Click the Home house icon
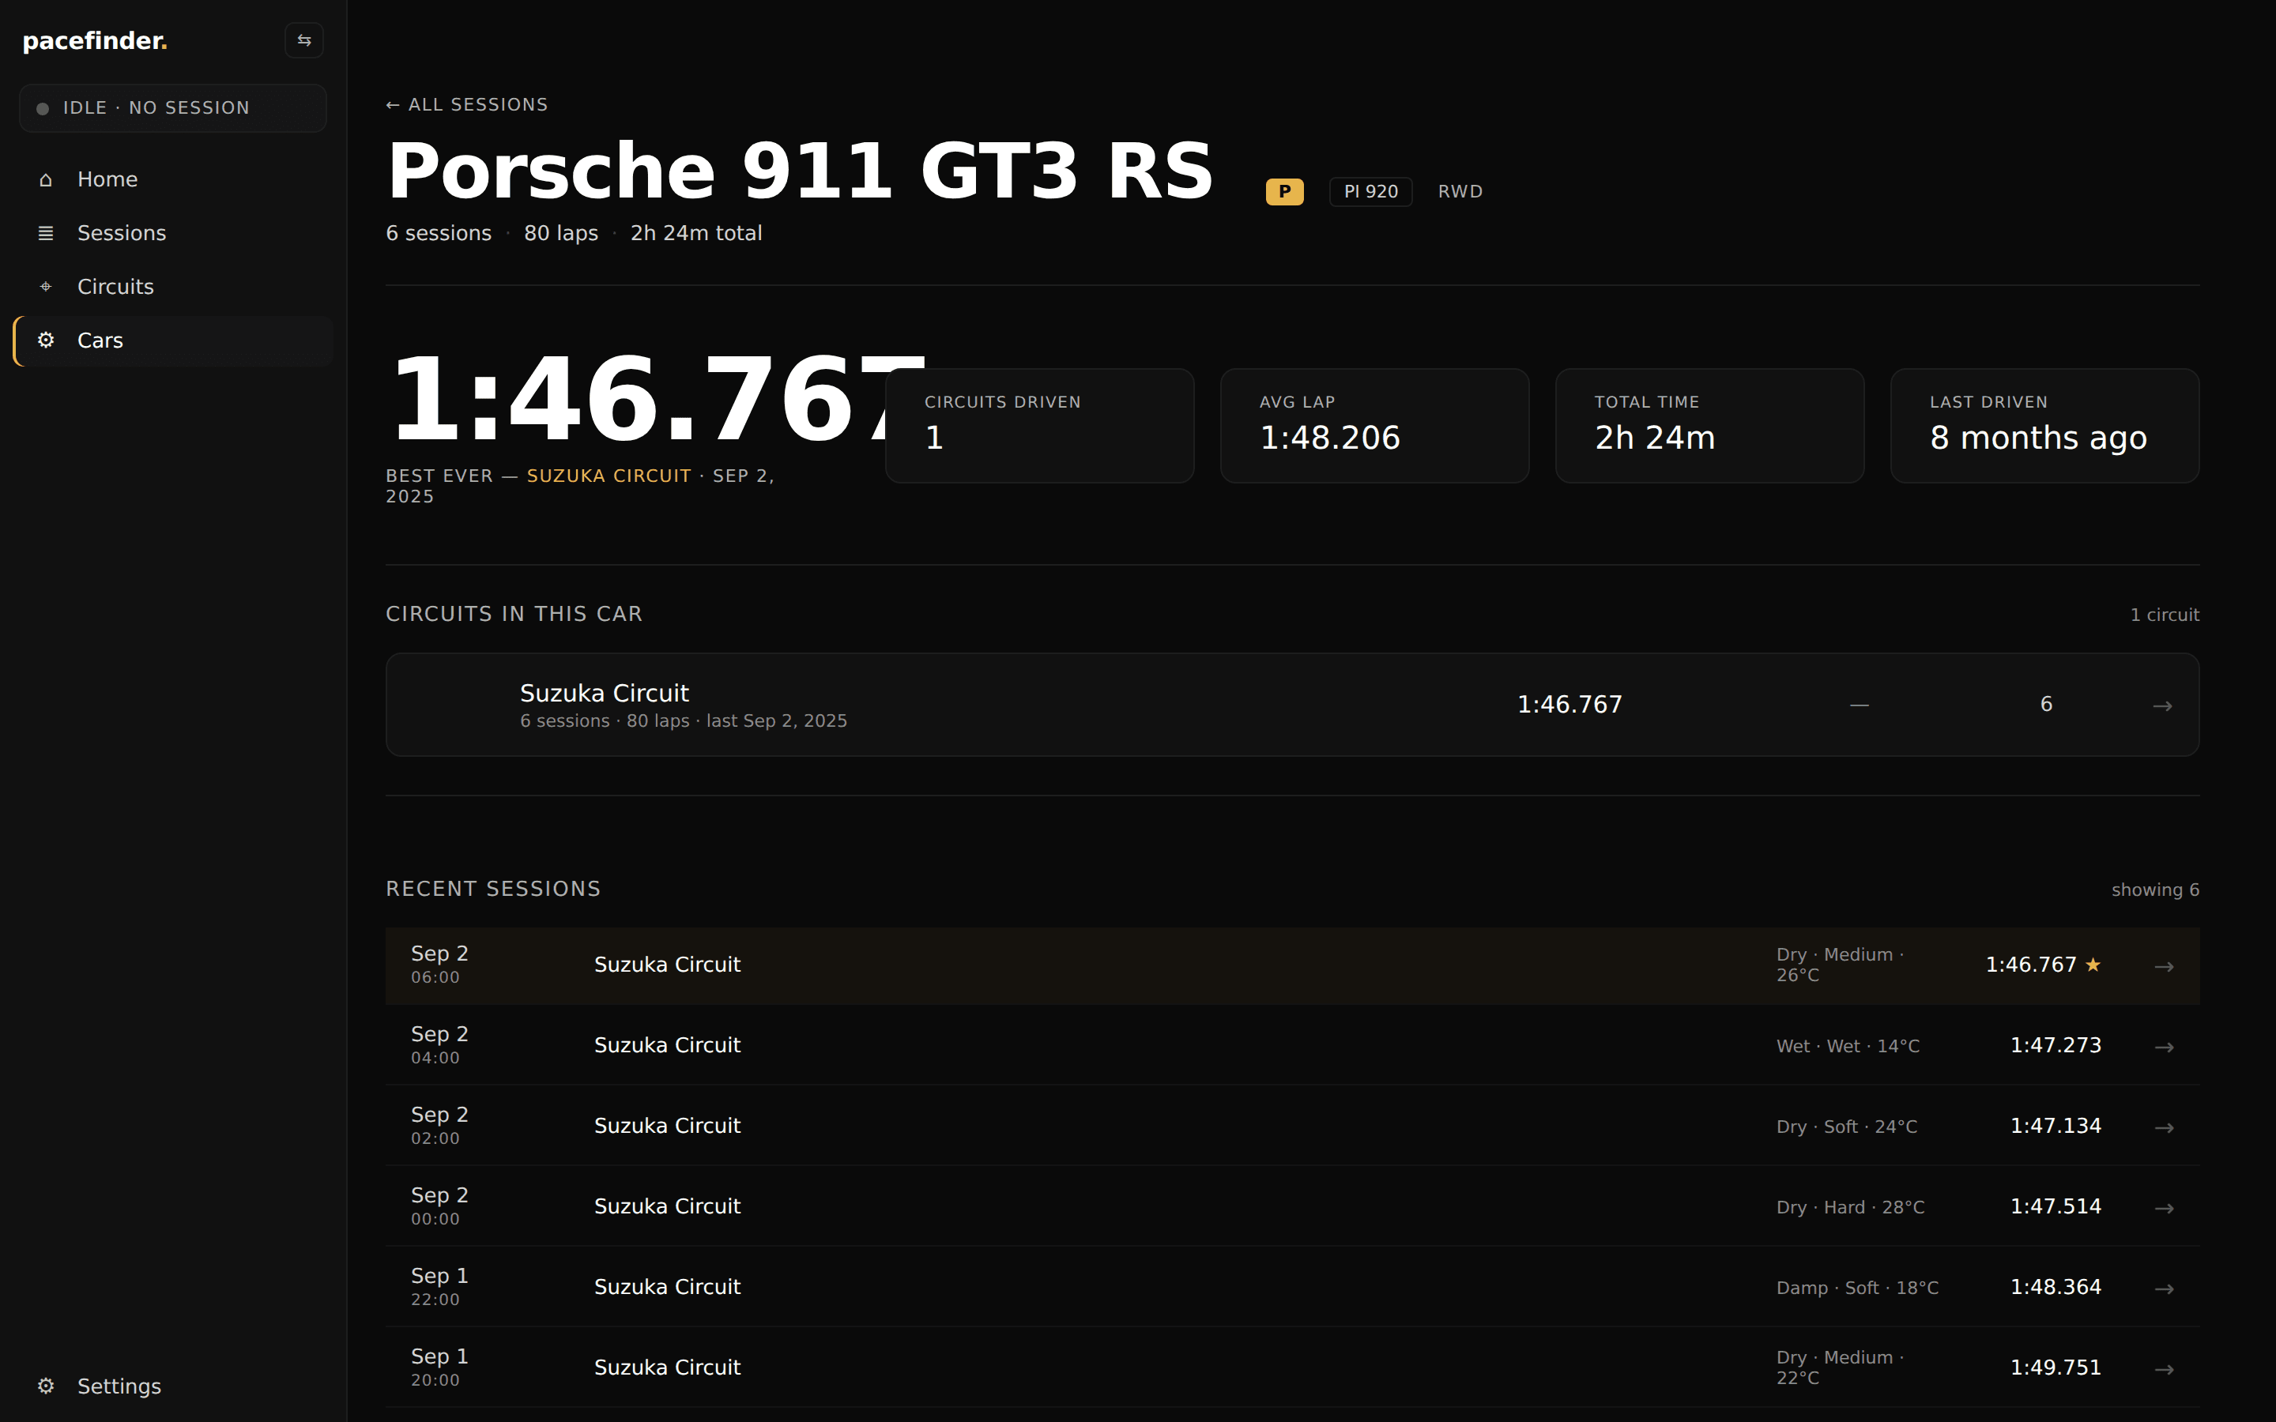Viewport: 2276px width, 1422px height. click(45, 179)
